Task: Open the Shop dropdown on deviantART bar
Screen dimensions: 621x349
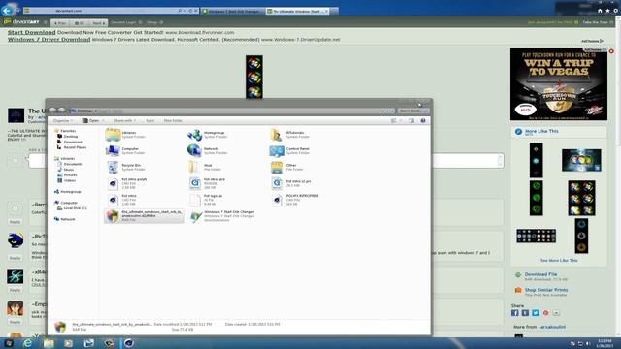Action: 155,22
